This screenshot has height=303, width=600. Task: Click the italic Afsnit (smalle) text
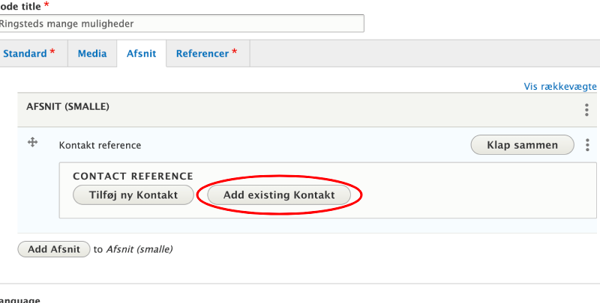139,249
